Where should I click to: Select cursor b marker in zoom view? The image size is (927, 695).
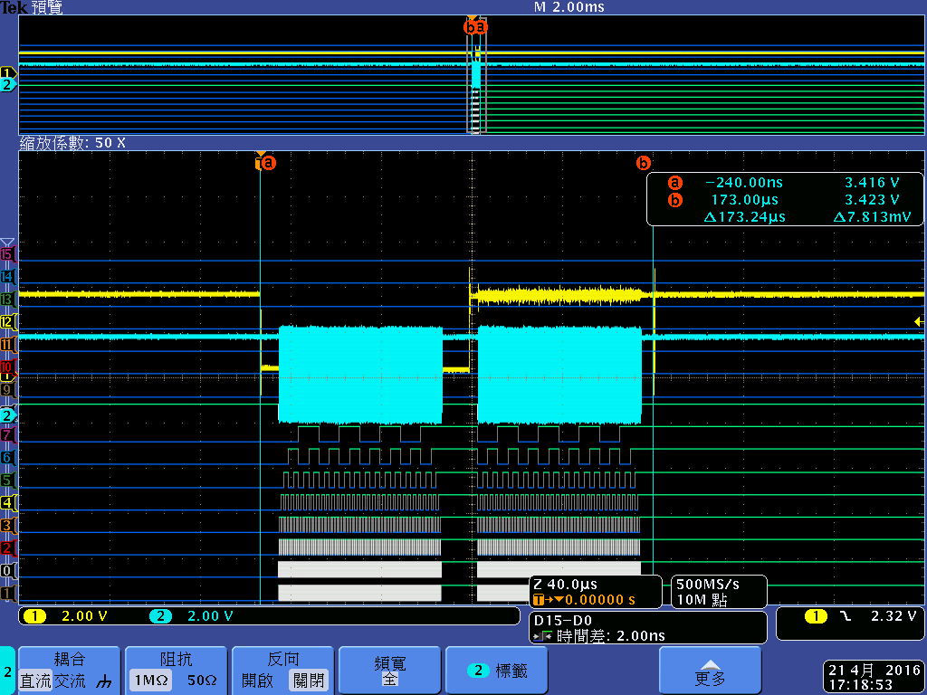(644, 163)
